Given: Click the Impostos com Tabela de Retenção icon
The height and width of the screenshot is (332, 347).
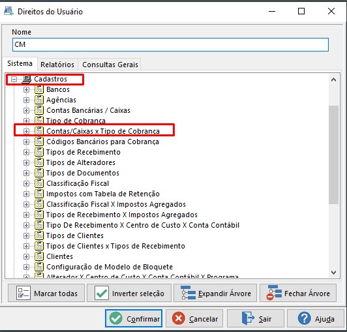Looking at the screenshot, I should click(39, 194).
